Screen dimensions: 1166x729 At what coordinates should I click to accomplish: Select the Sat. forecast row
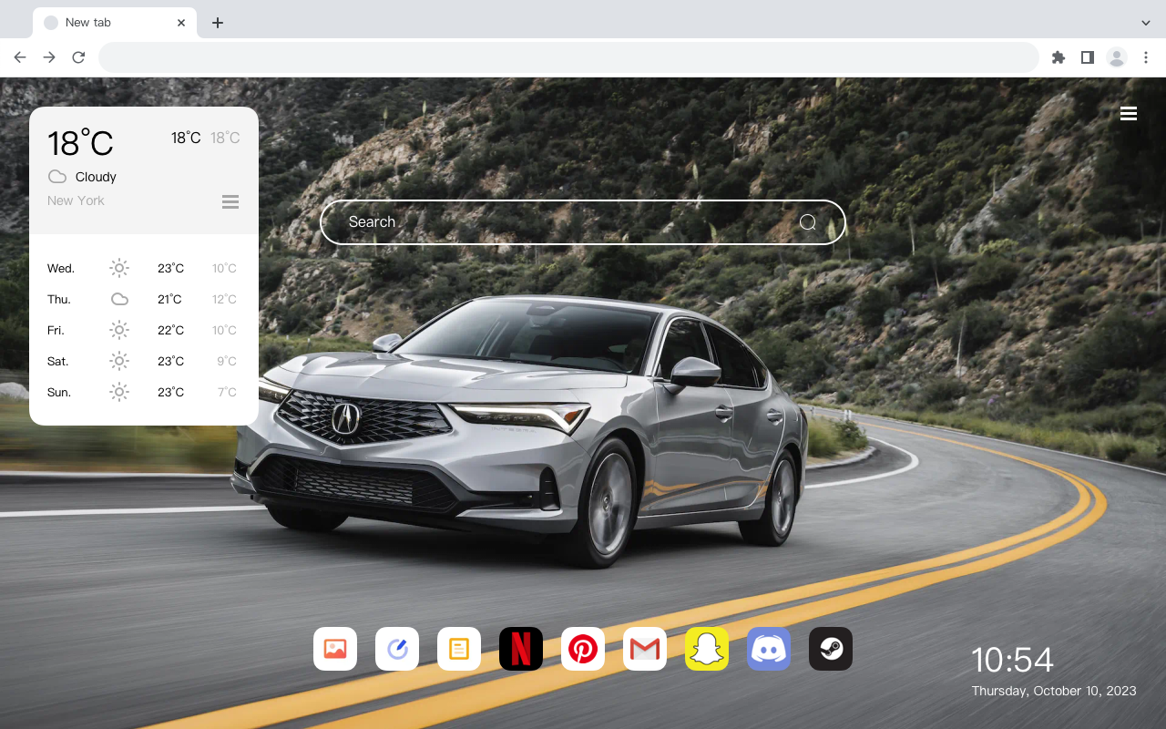tap(144, 361)
